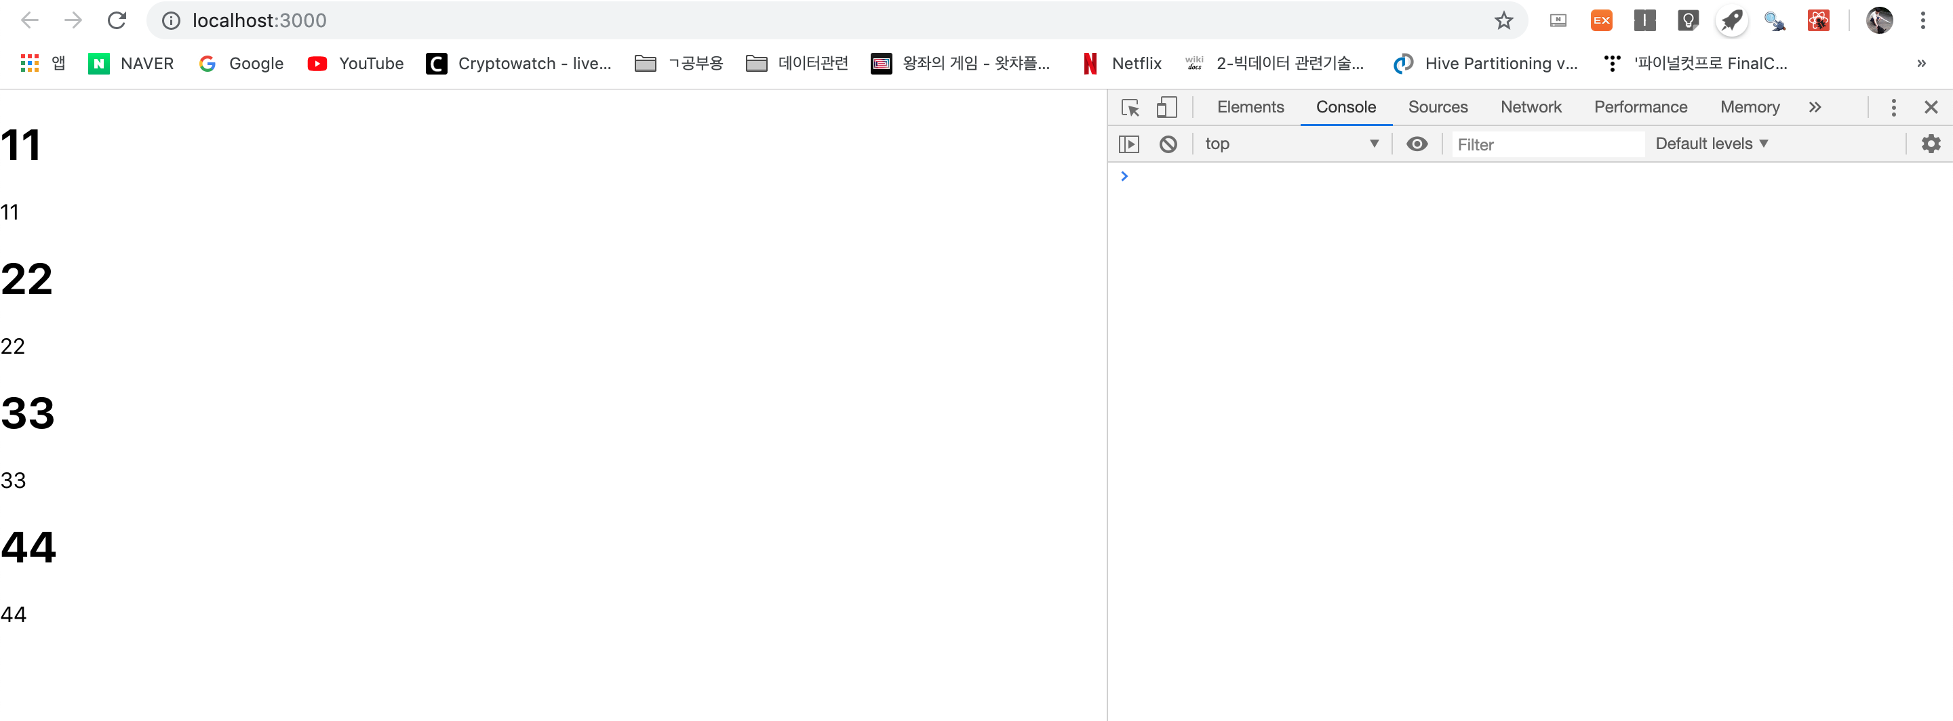Show the console sidebar
The image size is (1953, 721).
point(1129,144)
